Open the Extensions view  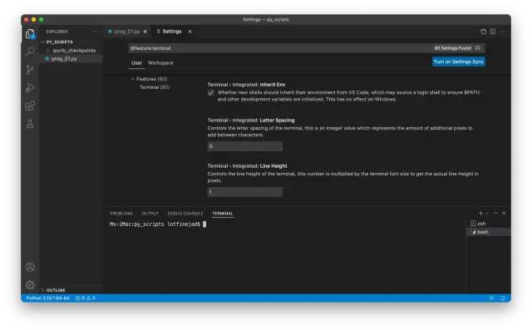[30, 106]
